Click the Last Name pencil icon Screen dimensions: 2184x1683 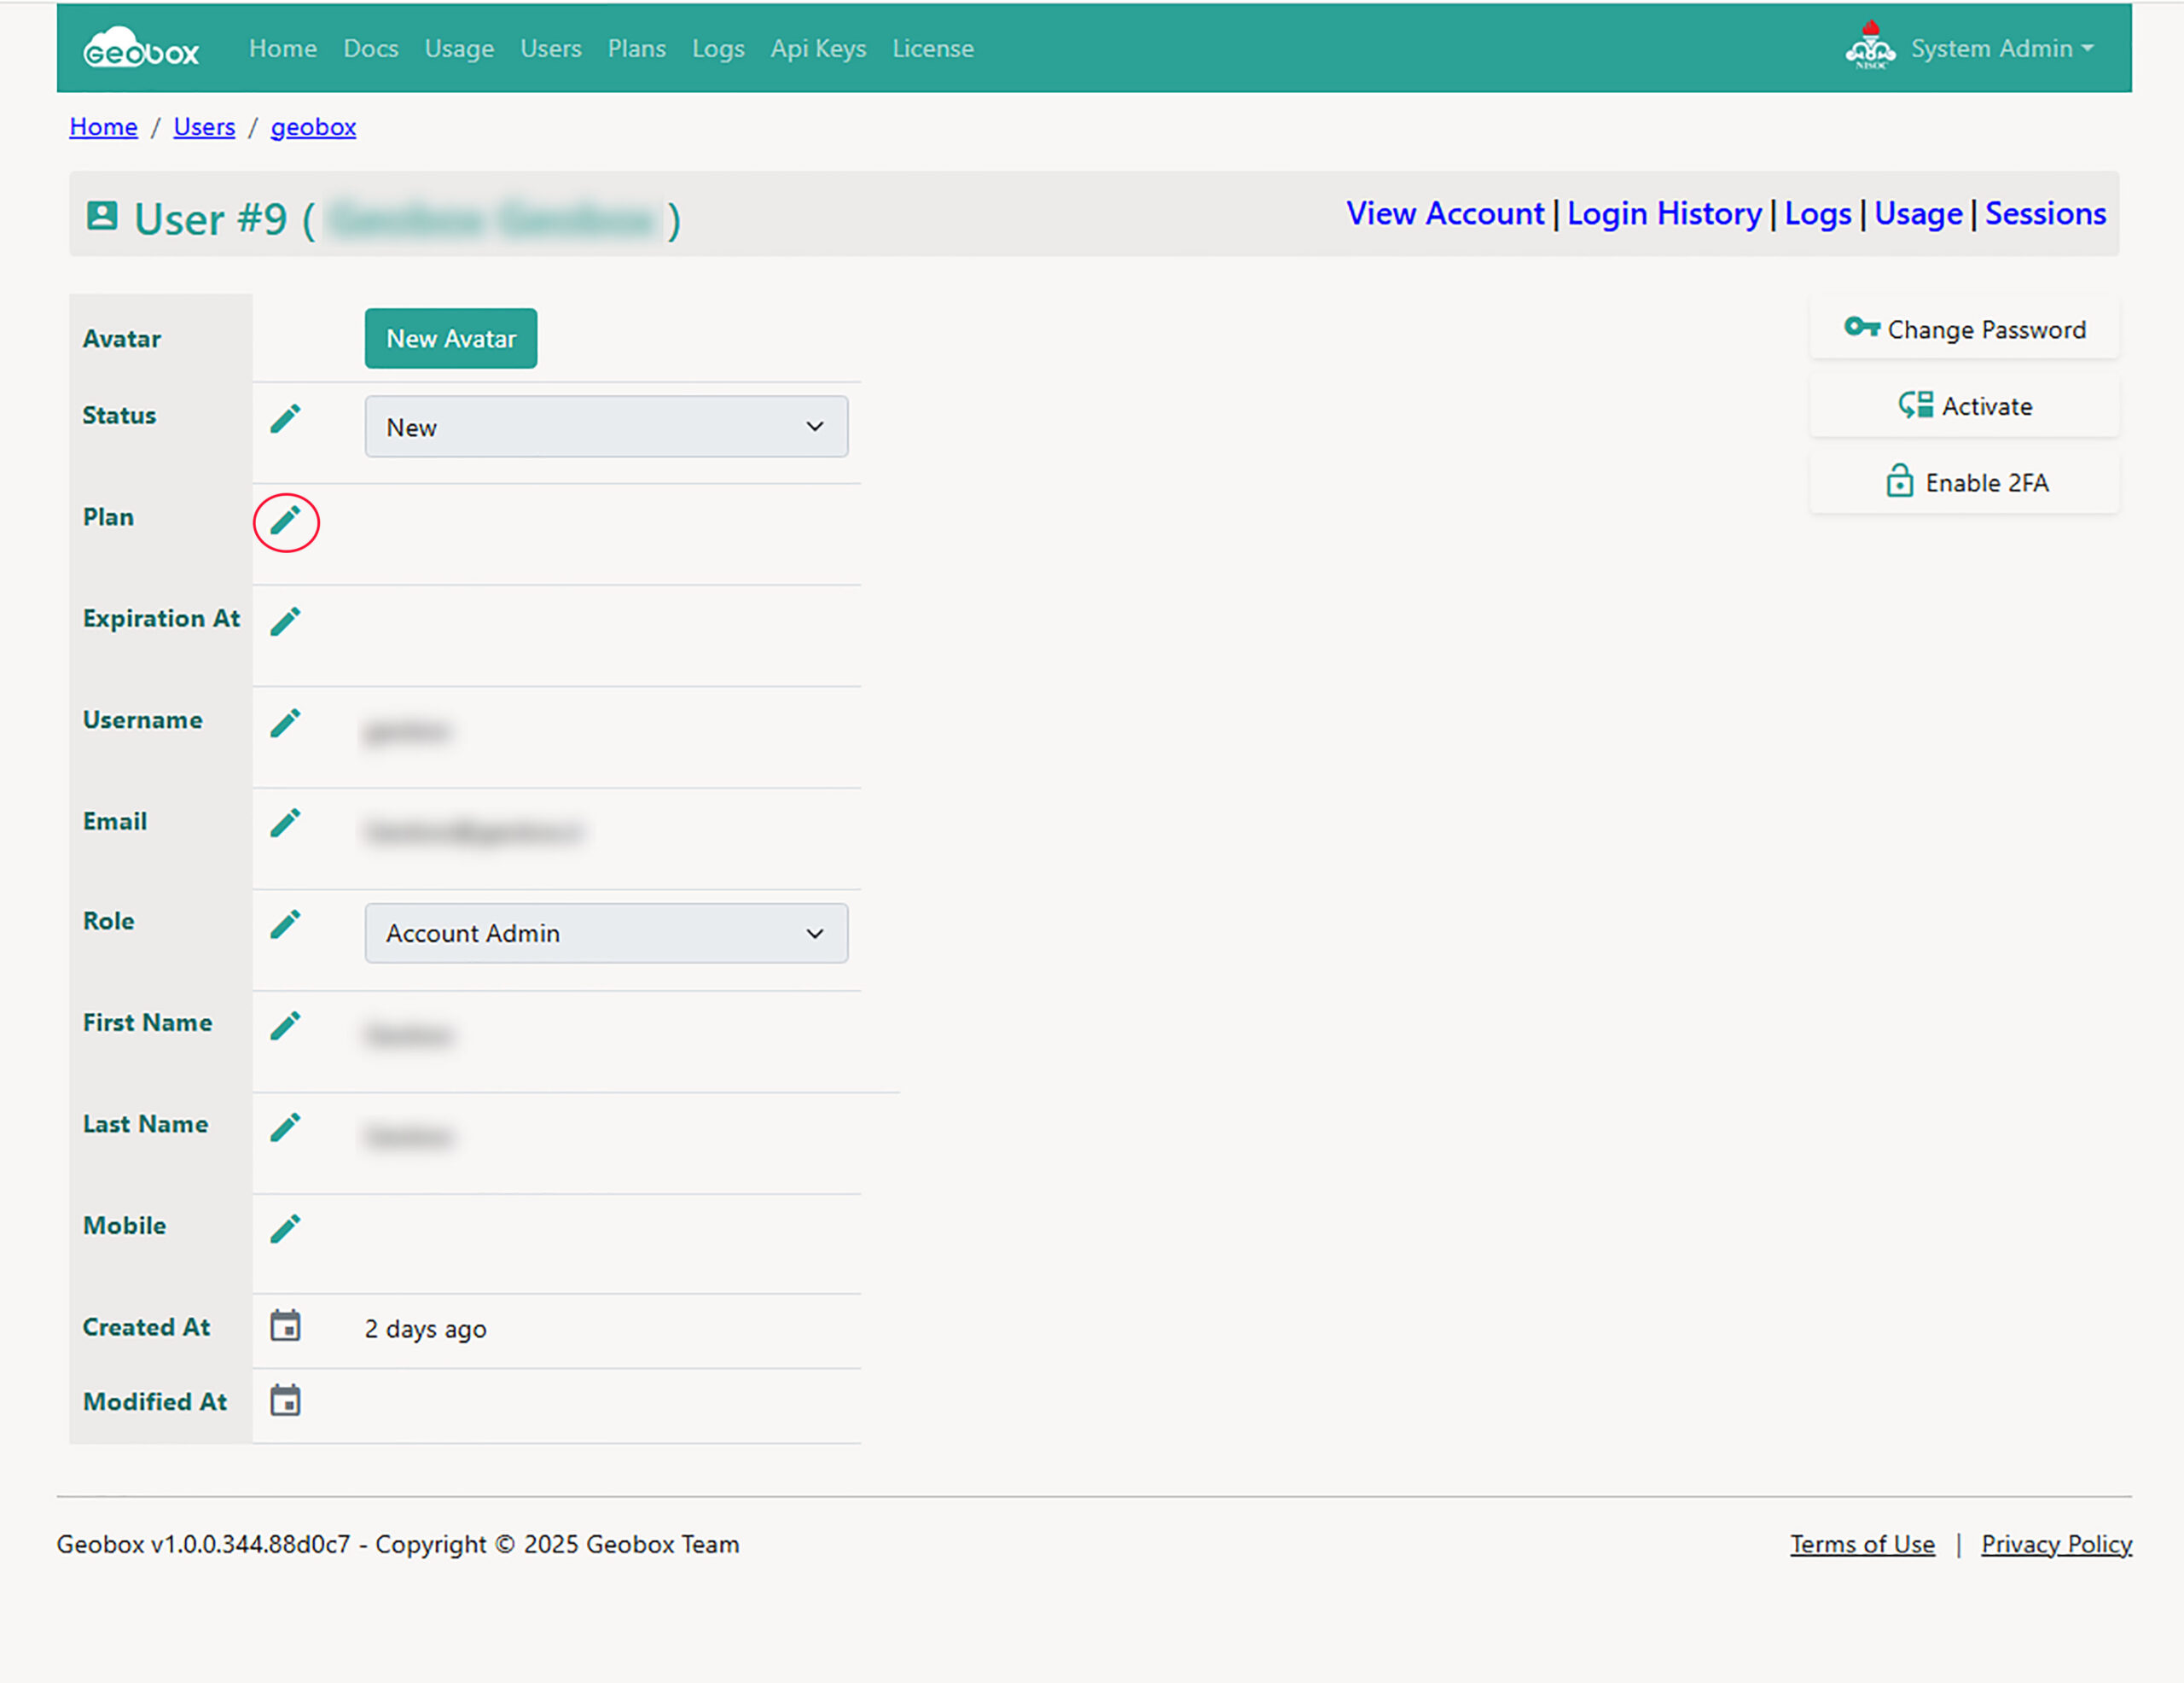pos(285,1128)
